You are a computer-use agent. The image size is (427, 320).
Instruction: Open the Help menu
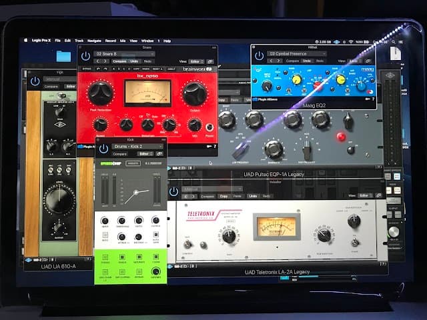[167, 41]
